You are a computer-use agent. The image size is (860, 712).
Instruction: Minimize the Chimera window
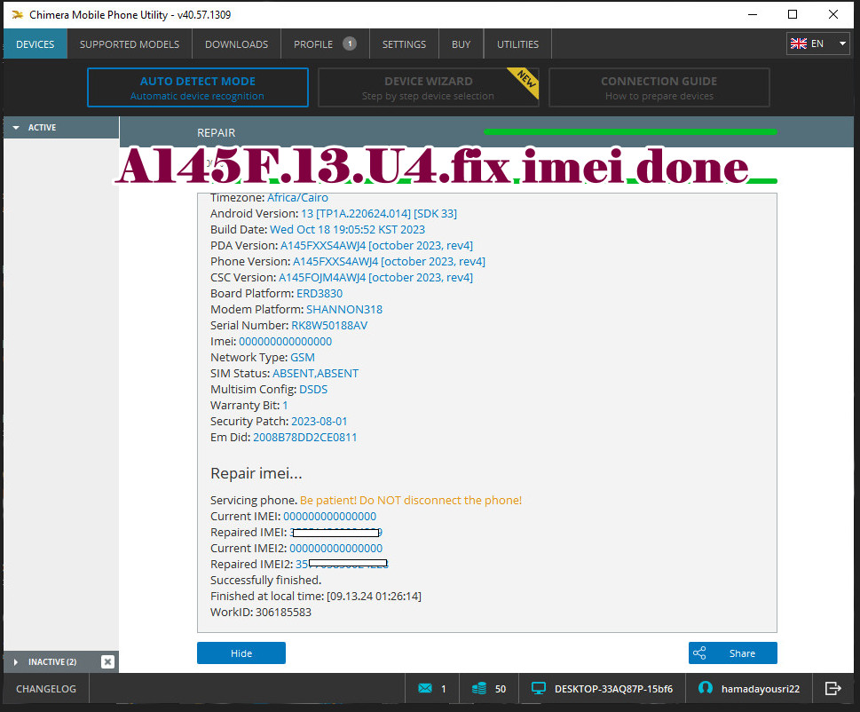[x=753, y=14]
